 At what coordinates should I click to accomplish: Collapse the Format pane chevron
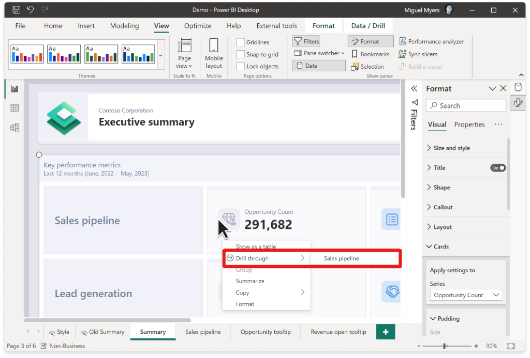(492, 89)
